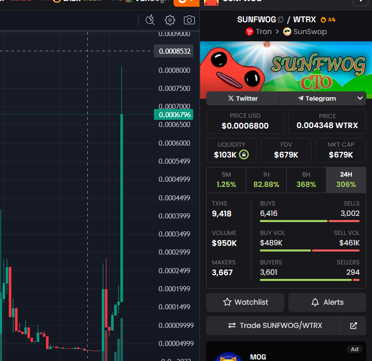The image size is (372, 361).
Task: Open the quick search indicator icon in chart toolbar
Action: (150, 20)
